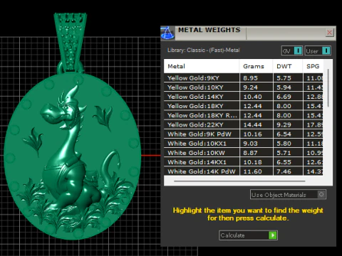Select the White Gold:10KW row

tap(243, 153)
